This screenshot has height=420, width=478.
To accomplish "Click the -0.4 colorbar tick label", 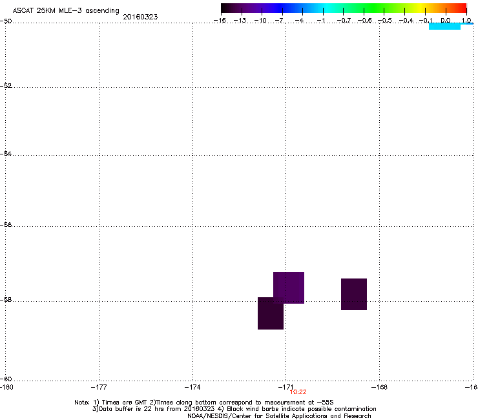I will tap(406, 21).
